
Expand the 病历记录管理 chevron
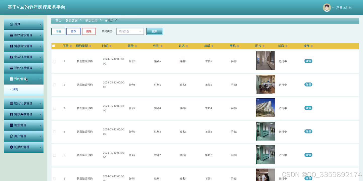coord(40,103)
